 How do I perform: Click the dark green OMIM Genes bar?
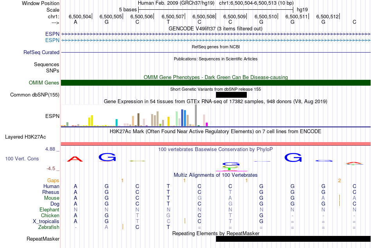click(x=216, y=83)
